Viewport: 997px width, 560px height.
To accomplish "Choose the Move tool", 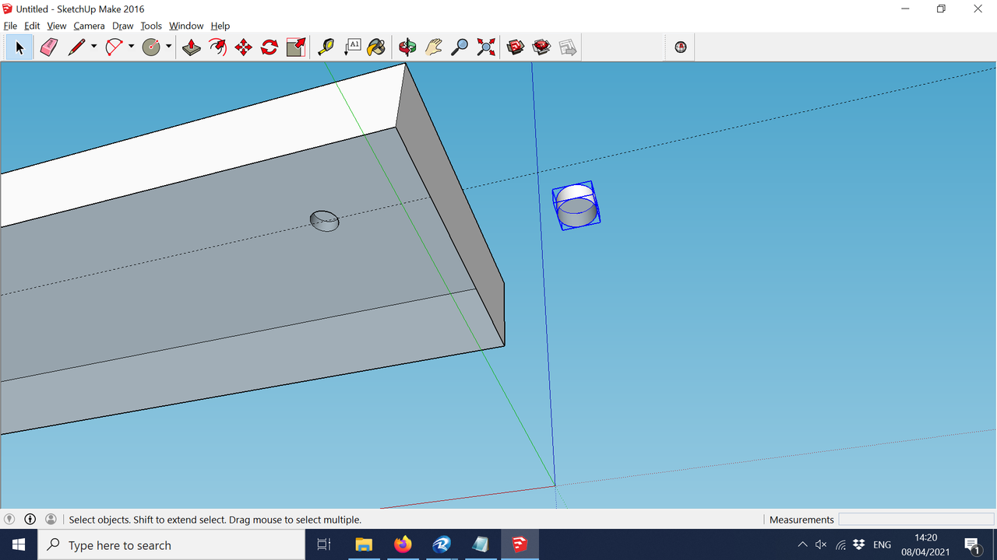I will pos(243,47).
